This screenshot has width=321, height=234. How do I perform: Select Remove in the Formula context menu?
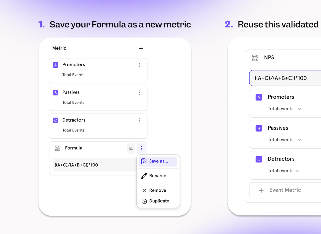pyautogui.click(x=157, y=190)
